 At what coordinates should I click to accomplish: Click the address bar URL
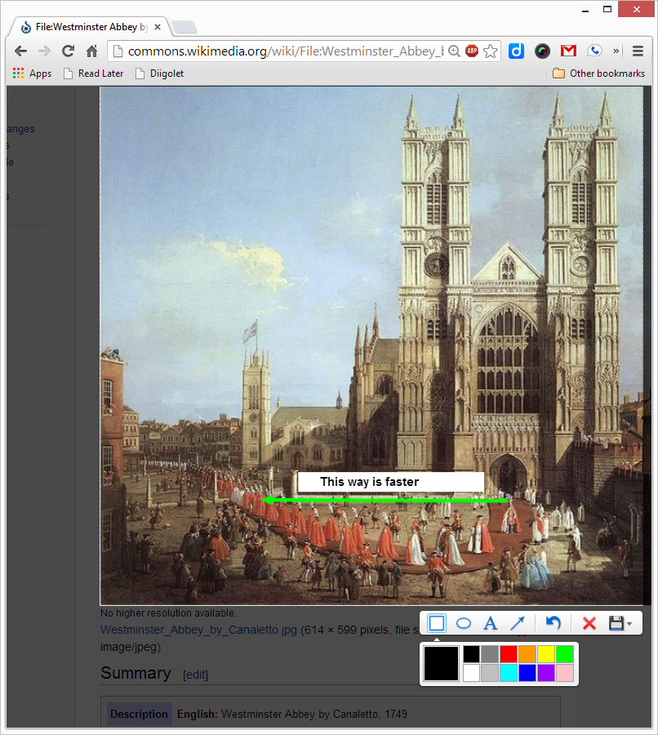point(286,51)
